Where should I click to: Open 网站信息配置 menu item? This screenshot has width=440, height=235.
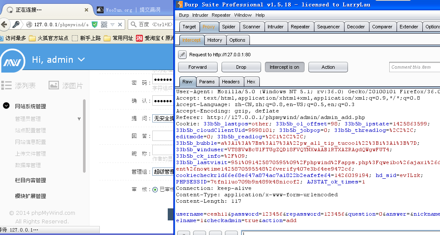click(30, 142)
